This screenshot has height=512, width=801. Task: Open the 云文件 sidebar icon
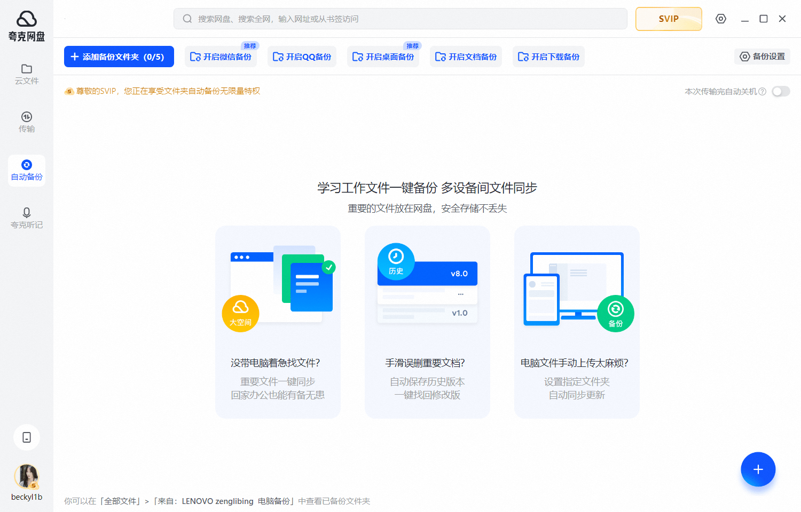[27, 74]
